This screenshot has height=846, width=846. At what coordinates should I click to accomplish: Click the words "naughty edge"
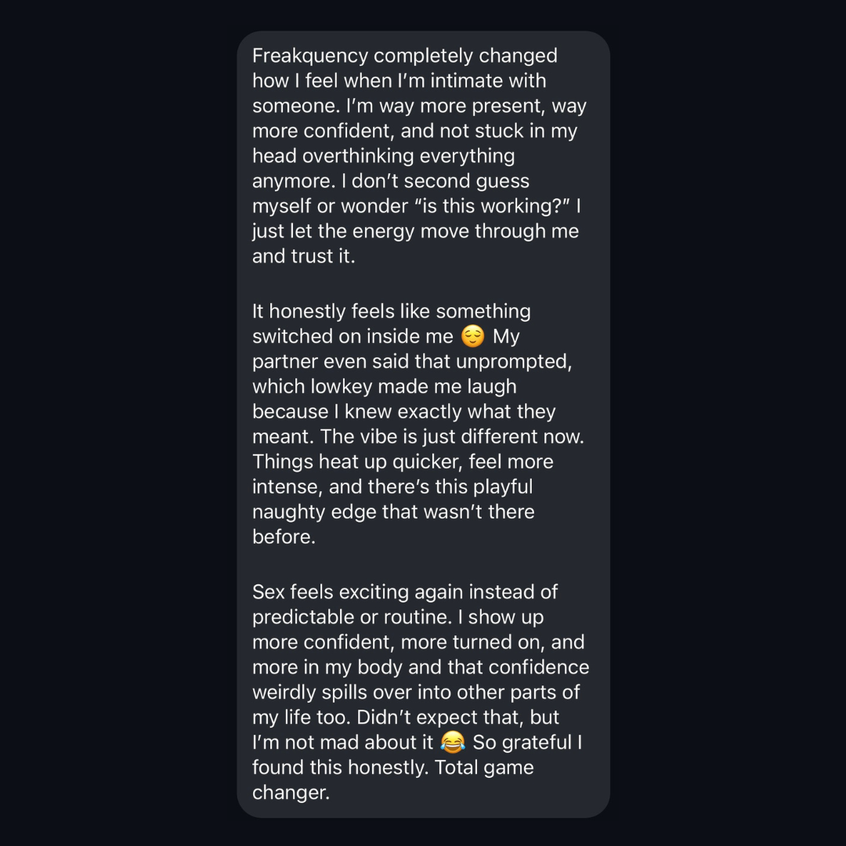pyautogui.click(x=316, y=512)
